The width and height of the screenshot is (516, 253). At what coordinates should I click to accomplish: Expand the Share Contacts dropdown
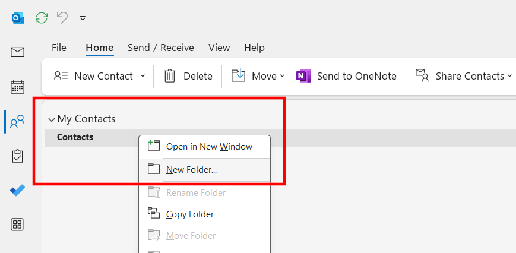coord(509,76)
